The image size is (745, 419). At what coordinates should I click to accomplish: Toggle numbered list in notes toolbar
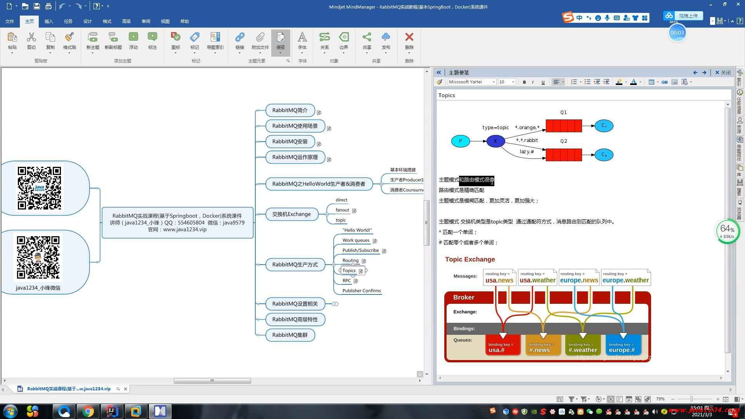[x=574, y=82]
